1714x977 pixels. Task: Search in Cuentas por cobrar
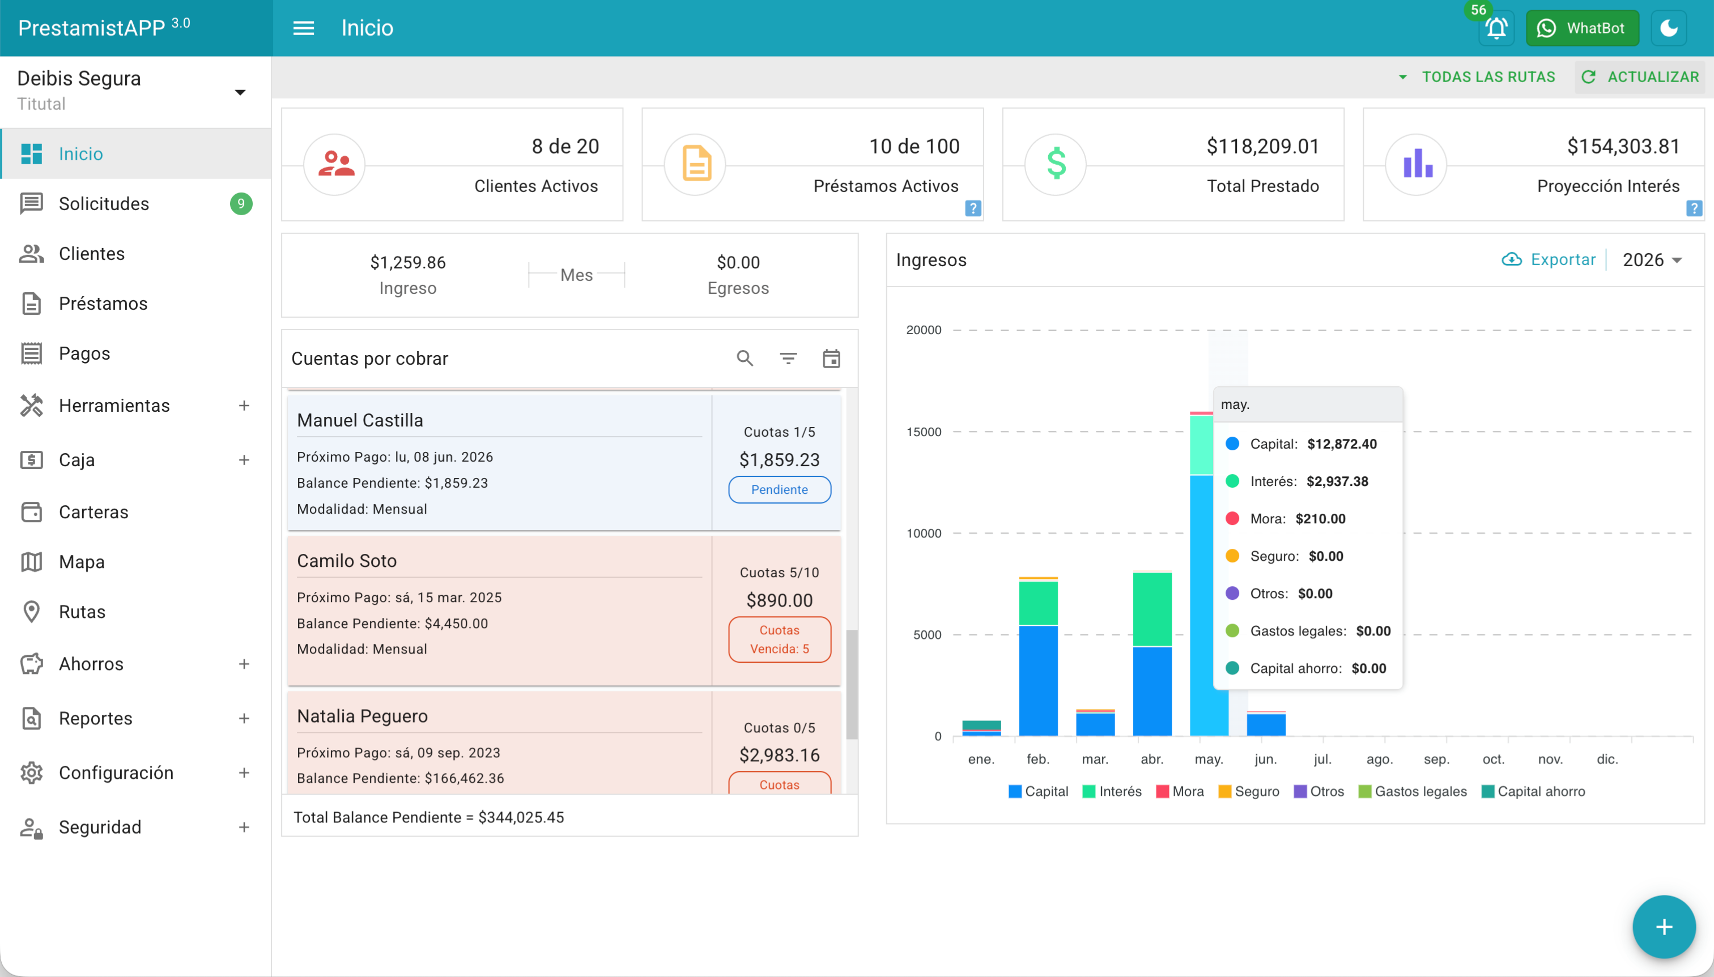point(745,359)
